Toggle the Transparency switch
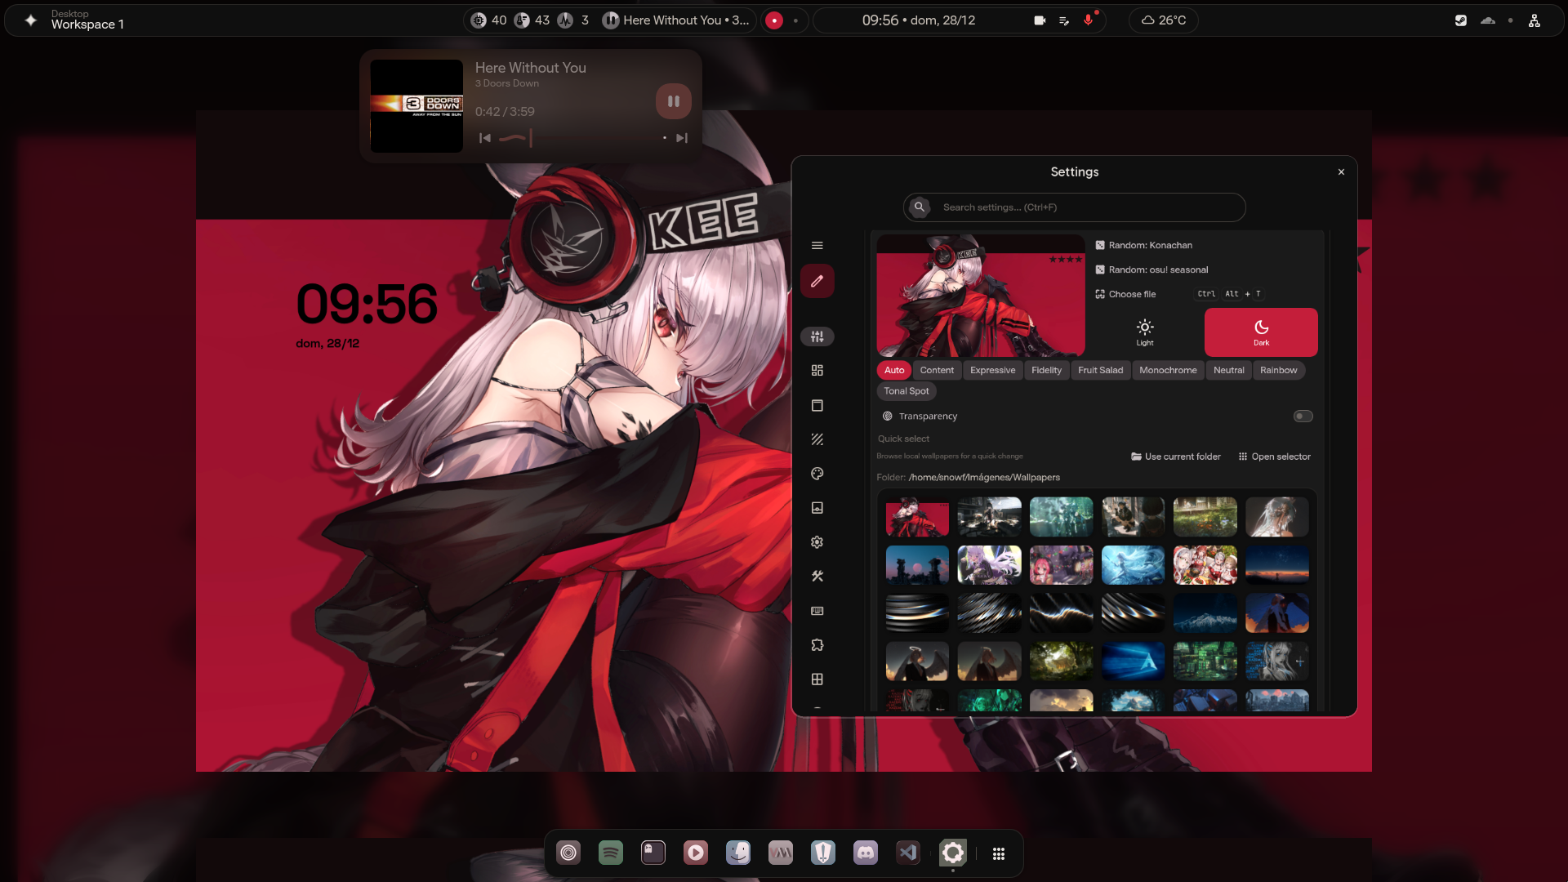1568x882 pixels. point(1303,416)
